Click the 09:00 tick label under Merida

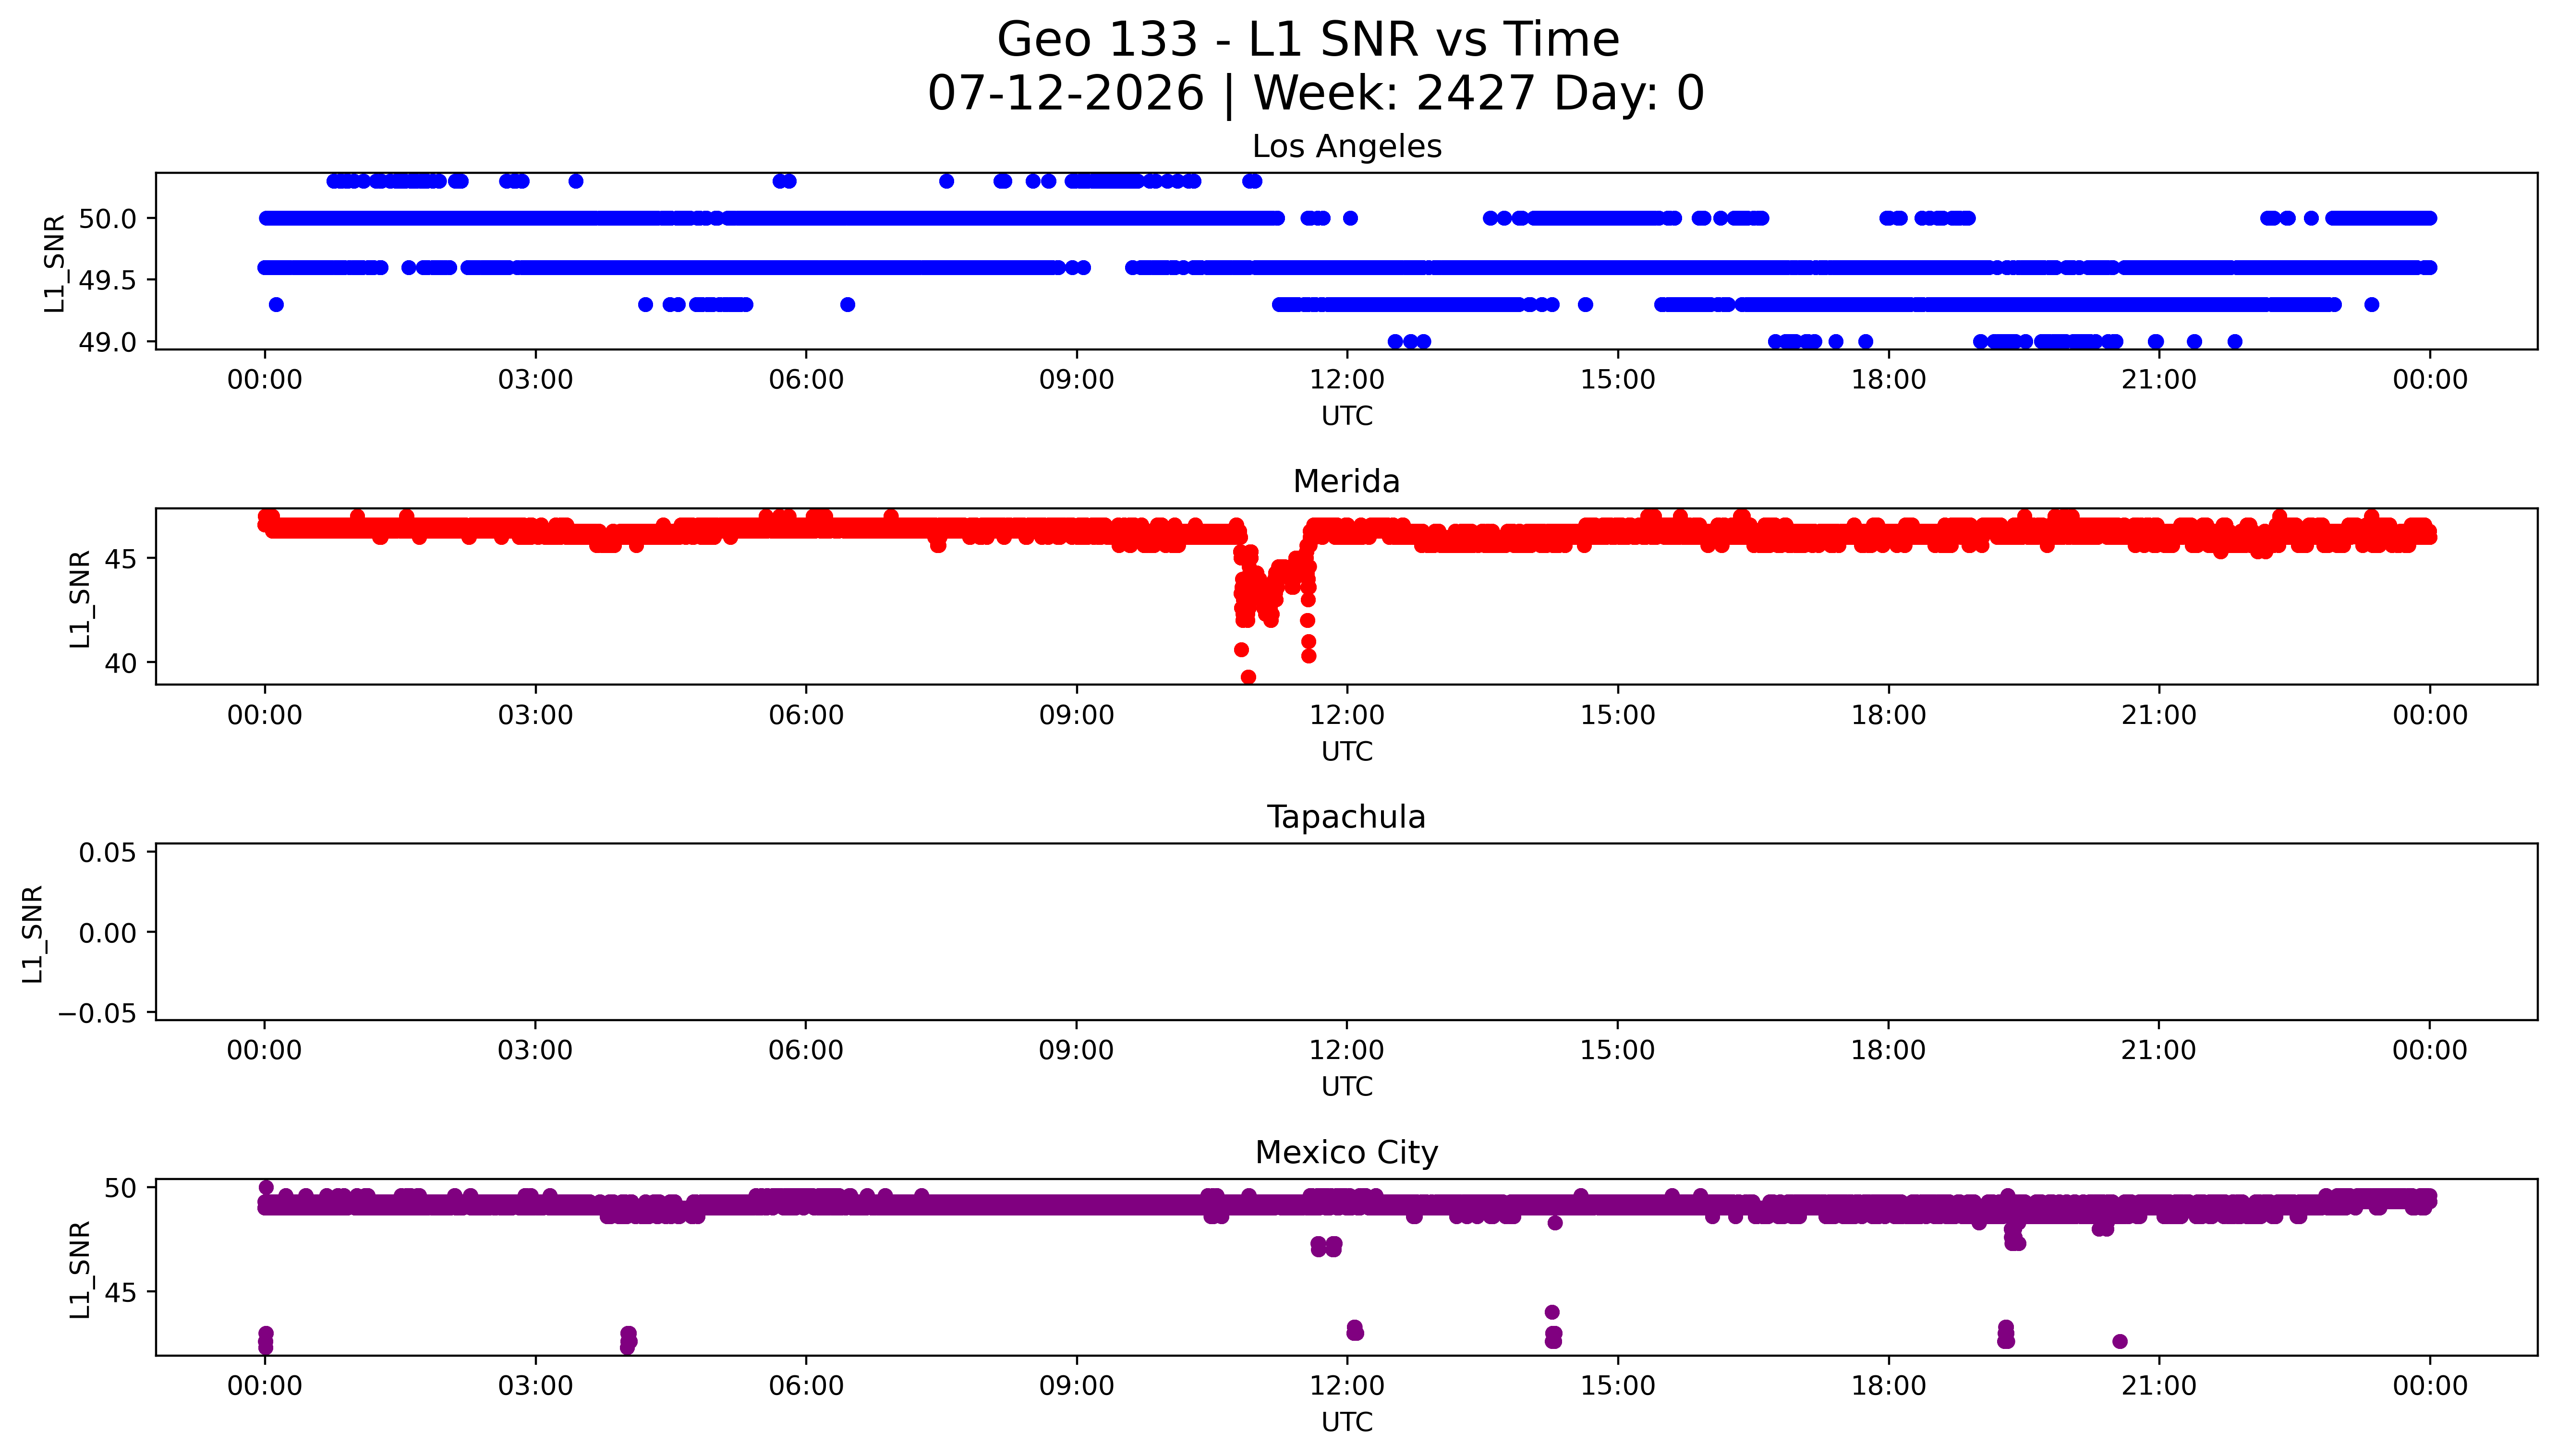pyautogui.click(x=1076, y=715)
